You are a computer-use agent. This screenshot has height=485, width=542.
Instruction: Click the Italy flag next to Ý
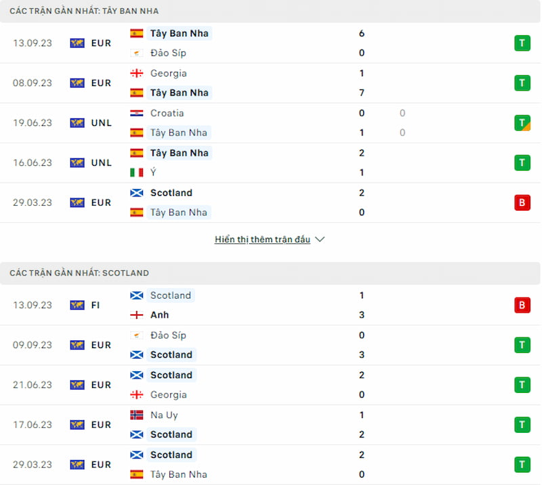click(x=137, y=172)
